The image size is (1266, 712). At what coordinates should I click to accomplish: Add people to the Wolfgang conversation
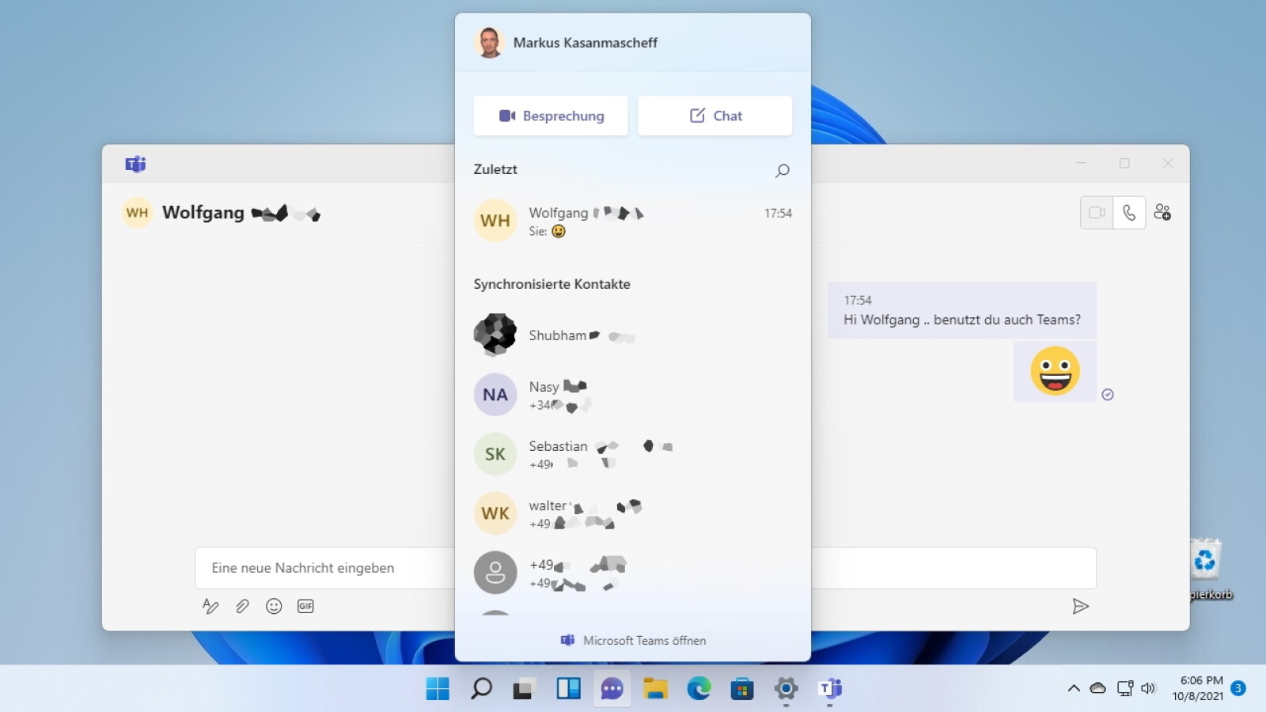[1162, 212]
